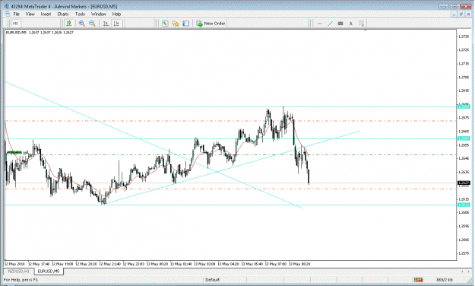
Task: Open the Window menu
Action: (x=99, y=14)
